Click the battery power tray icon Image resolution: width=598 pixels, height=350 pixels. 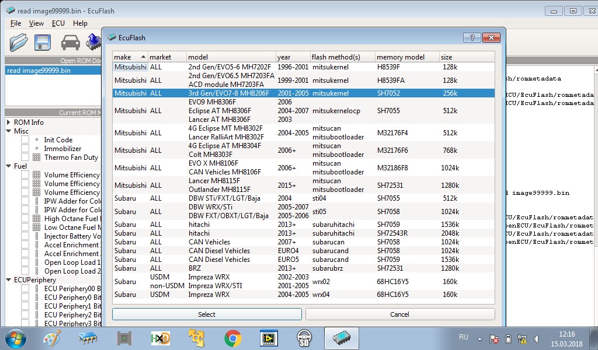pyautogui.click(x=509, y=339)
